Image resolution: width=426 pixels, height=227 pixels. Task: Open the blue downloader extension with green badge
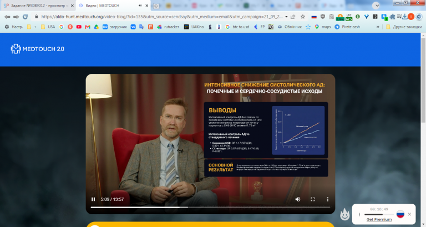point(384,17)
